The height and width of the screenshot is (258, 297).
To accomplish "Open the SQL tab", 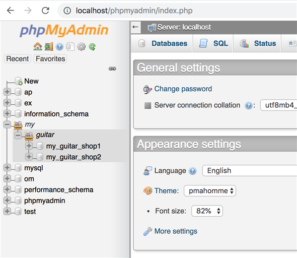I will pos(213,43).
